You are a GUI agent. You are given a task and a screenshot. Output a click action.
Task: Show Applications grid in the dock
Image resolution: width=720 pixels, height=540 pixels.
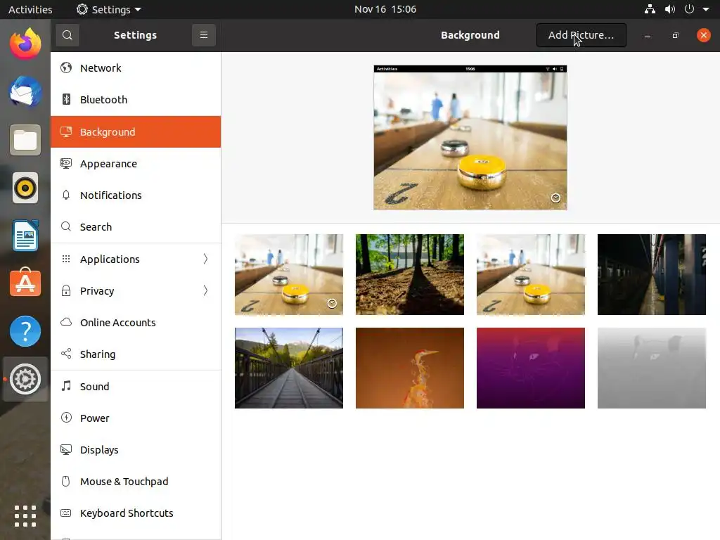pos(25,515)
